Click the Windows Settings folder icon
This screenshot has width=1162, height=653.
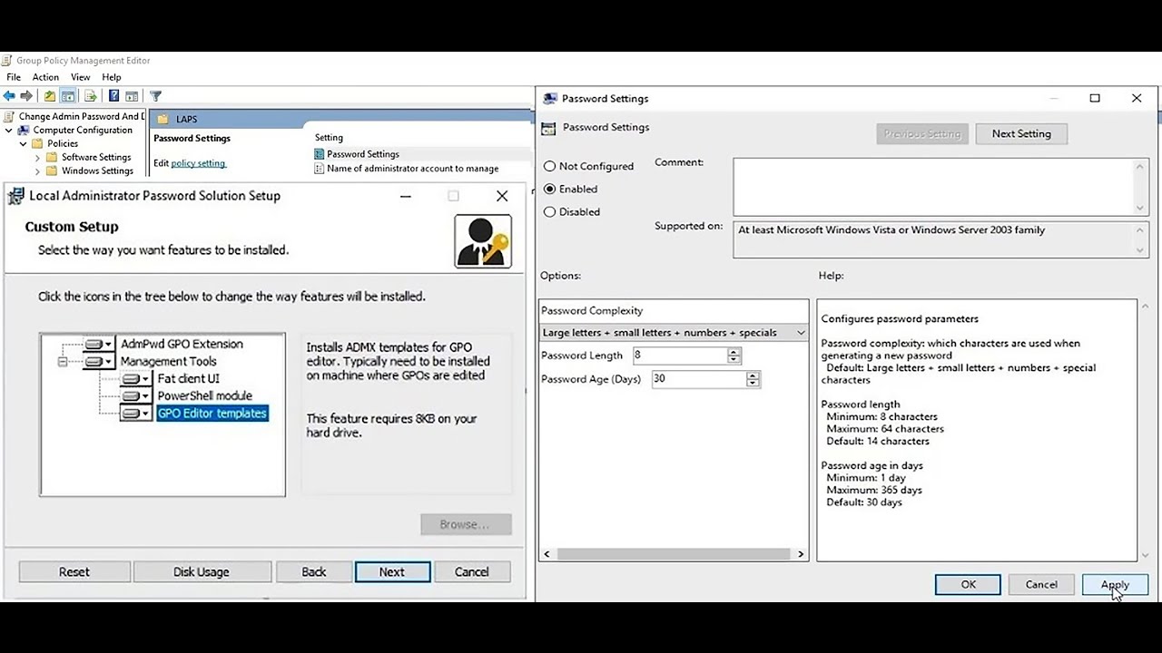[x=52, y=171]
